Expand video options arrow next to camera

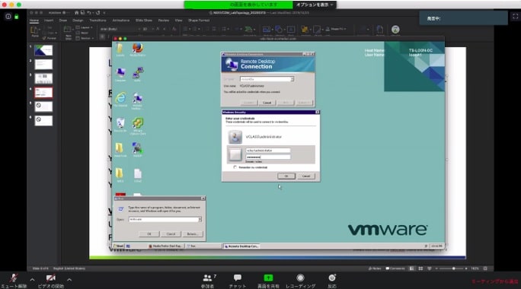pos(69,280)
